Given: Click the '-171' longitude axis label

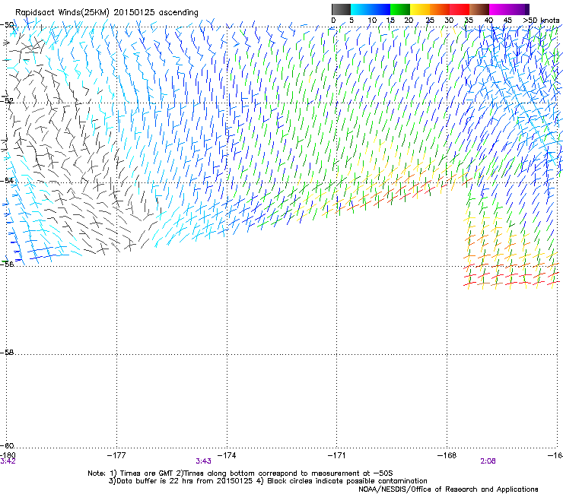Looking at the screenshot, I should pyautogui.click(x=336, y=455).
